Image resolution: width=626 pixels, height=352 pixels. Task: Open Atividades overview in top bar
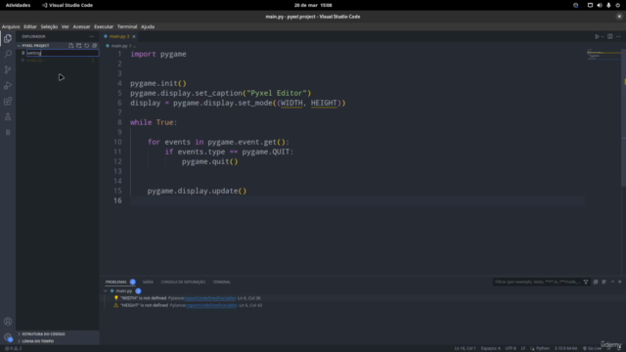coord(18,5)
